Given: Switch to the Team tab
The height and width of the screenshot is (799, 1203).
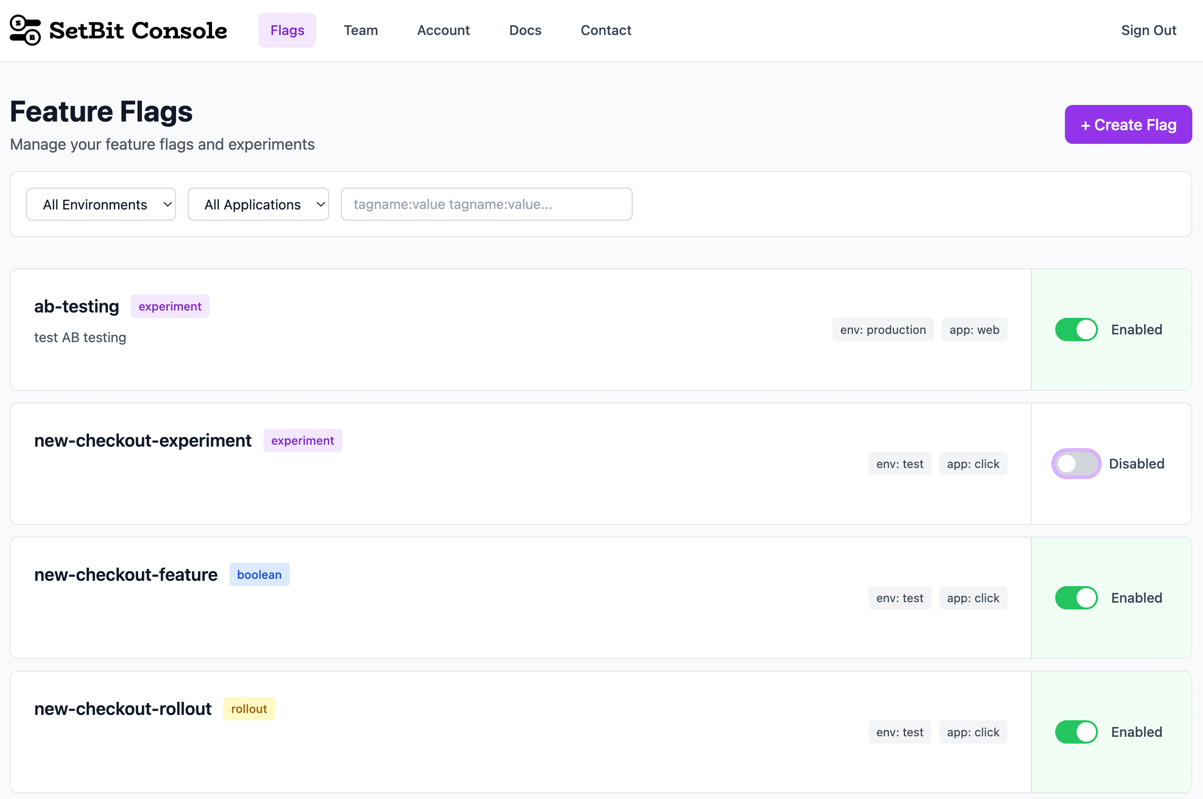Looking at the screenshot, I should coord(360,30).
